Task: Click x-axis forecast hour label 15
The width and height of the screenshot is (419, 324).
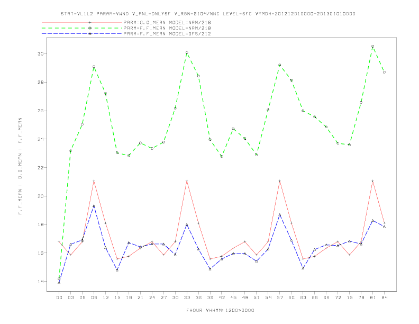Action: (x=117, y=298)
